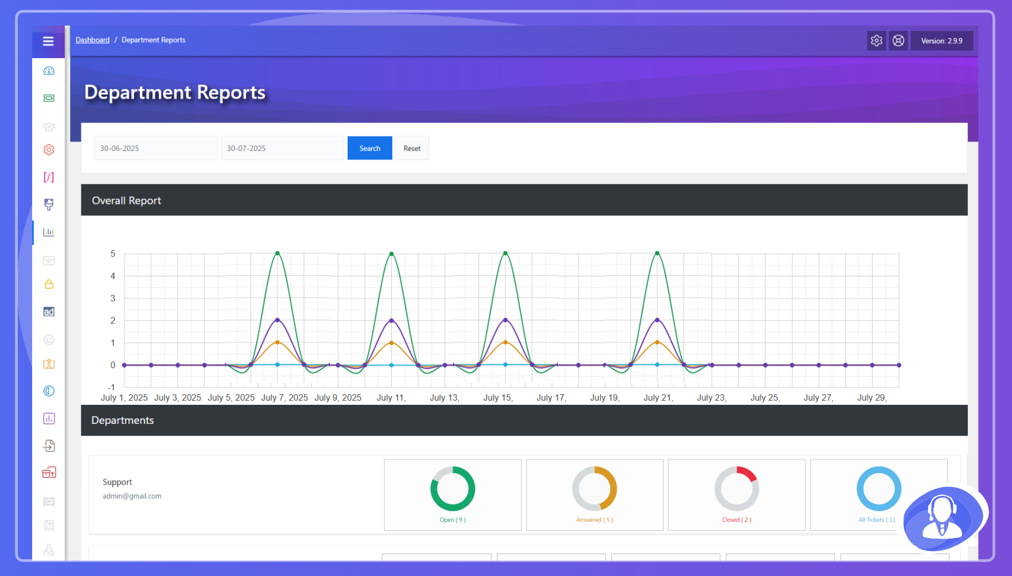Viewport: 1012px width, 576px height.
Task: Open the greyed download tray sidebar icon
Action: [x=49, y=550]
